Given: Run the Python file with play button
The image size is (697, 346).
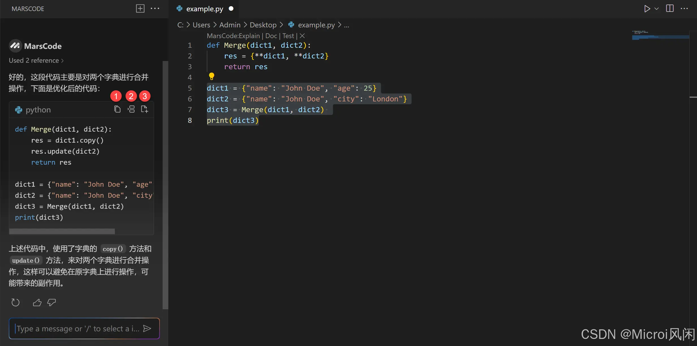Looking at the screenshot, I should coord(647,8).
